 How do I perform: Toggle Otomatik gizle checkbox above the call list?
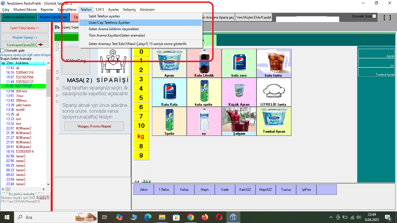[x=3, y=51]
